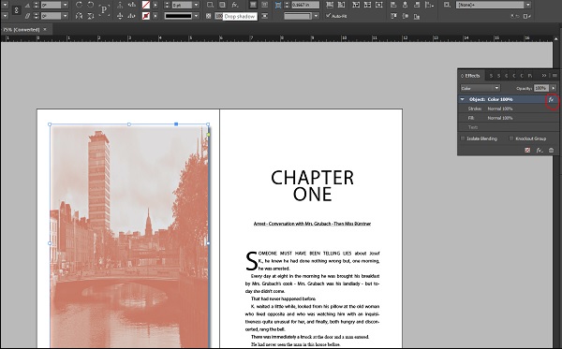The image size is (562, 349).
Task: Select the Stroke Normal 100% row
Action: (508, 109)
